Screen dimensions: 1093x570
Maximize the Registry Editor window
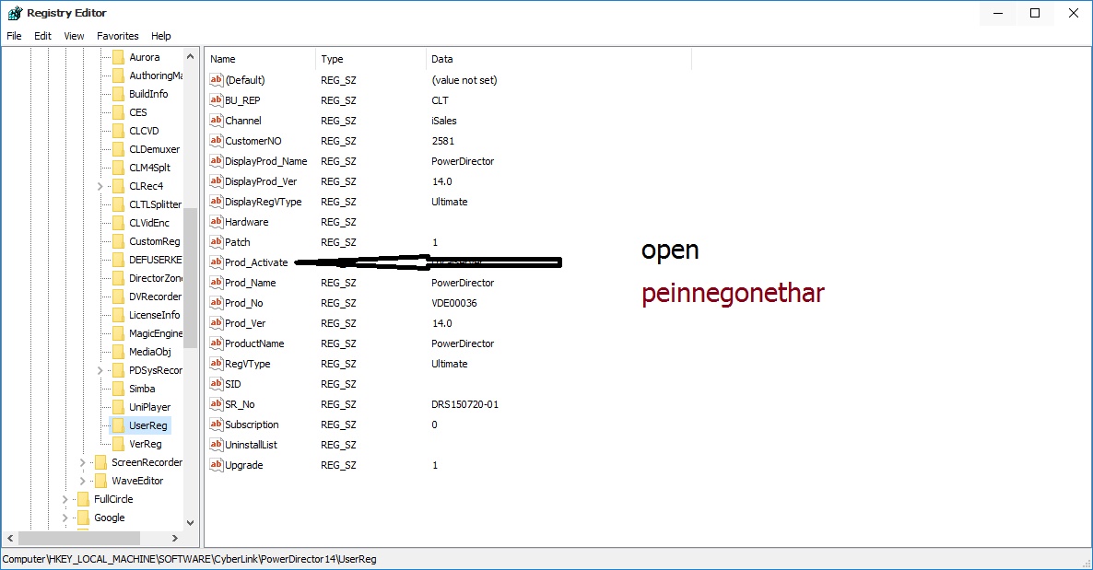pyautogui.click(x=1035, y=13)
